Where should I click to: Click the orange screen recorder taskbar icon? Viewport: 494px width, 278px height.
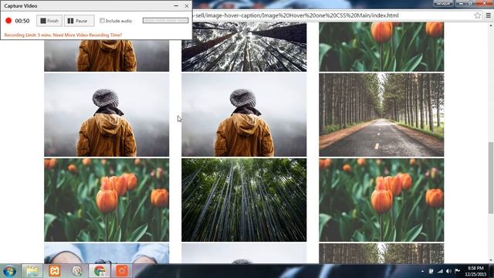tap(122, 271)
